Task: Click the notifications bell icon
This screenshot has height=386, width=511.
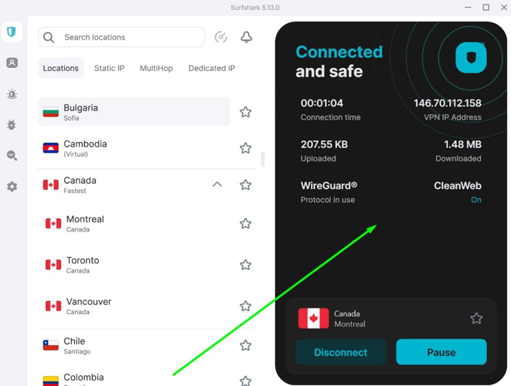Action: click(247, 37)
